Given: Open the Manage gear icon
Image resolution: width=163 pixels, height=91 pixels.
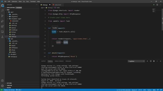Looking at the screenshot, I should click(x=2, y=86).
